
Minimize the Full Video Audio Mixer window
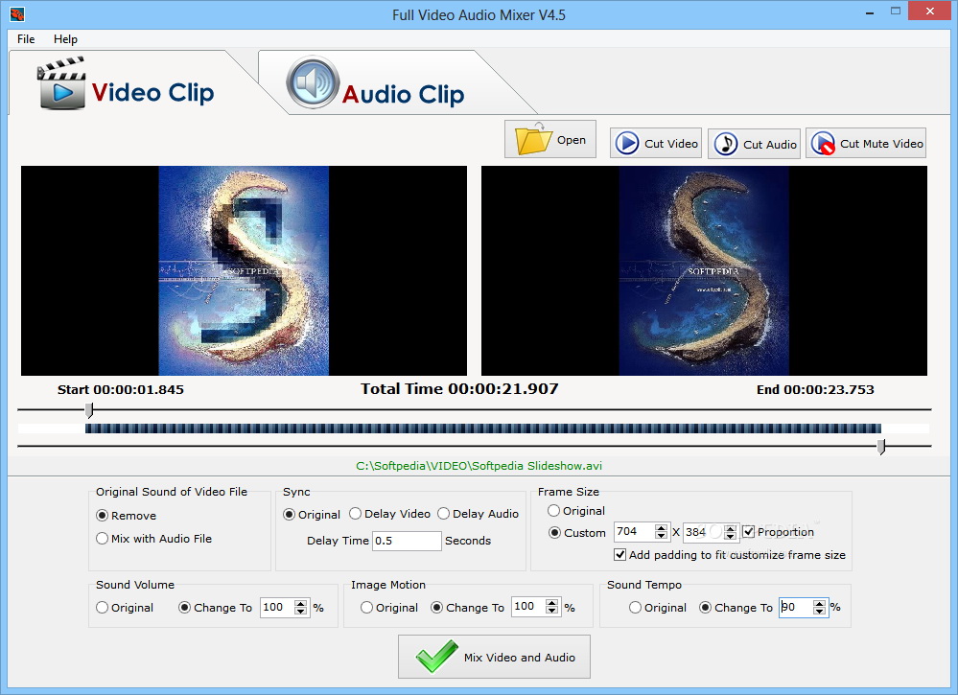pyautogui.click(x=870, y=12)
